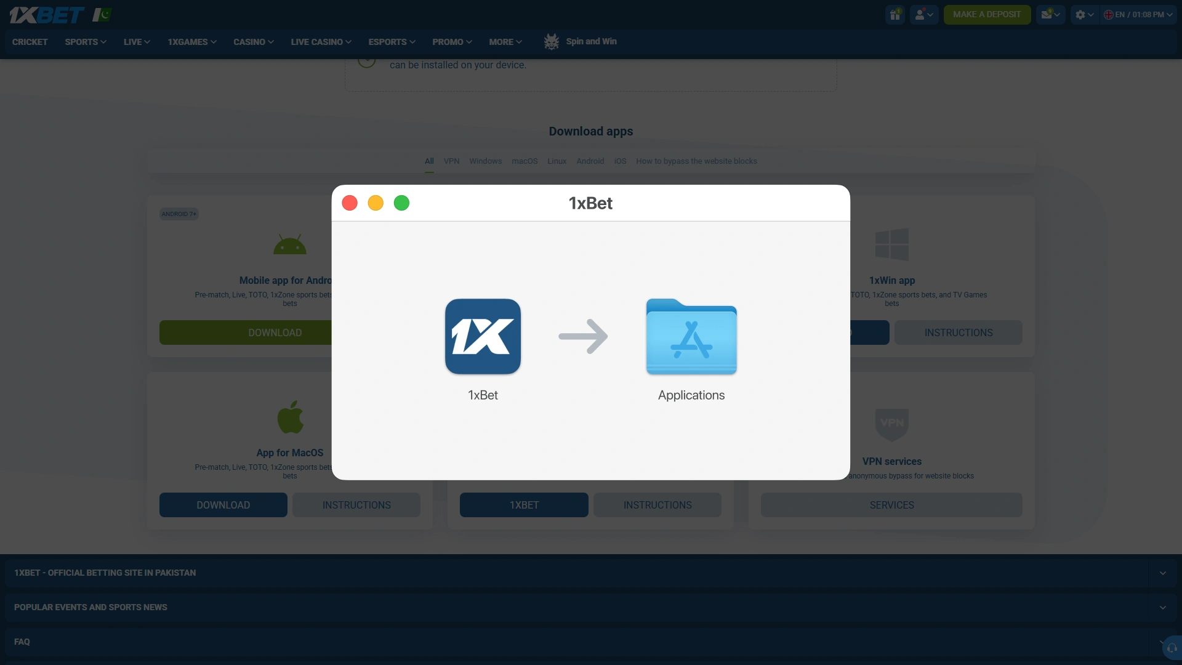Expand the PROMO dropdown menu
1182x665 pixels.
452,42
